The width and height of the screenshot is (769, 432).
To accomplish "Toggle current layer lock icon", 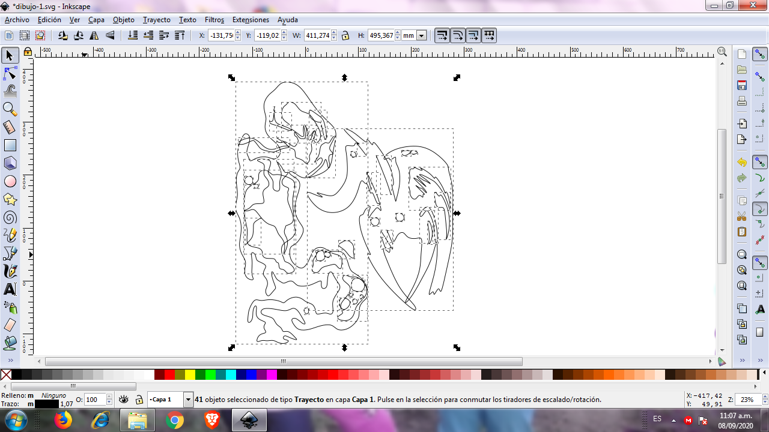I will tap(139, 400).
